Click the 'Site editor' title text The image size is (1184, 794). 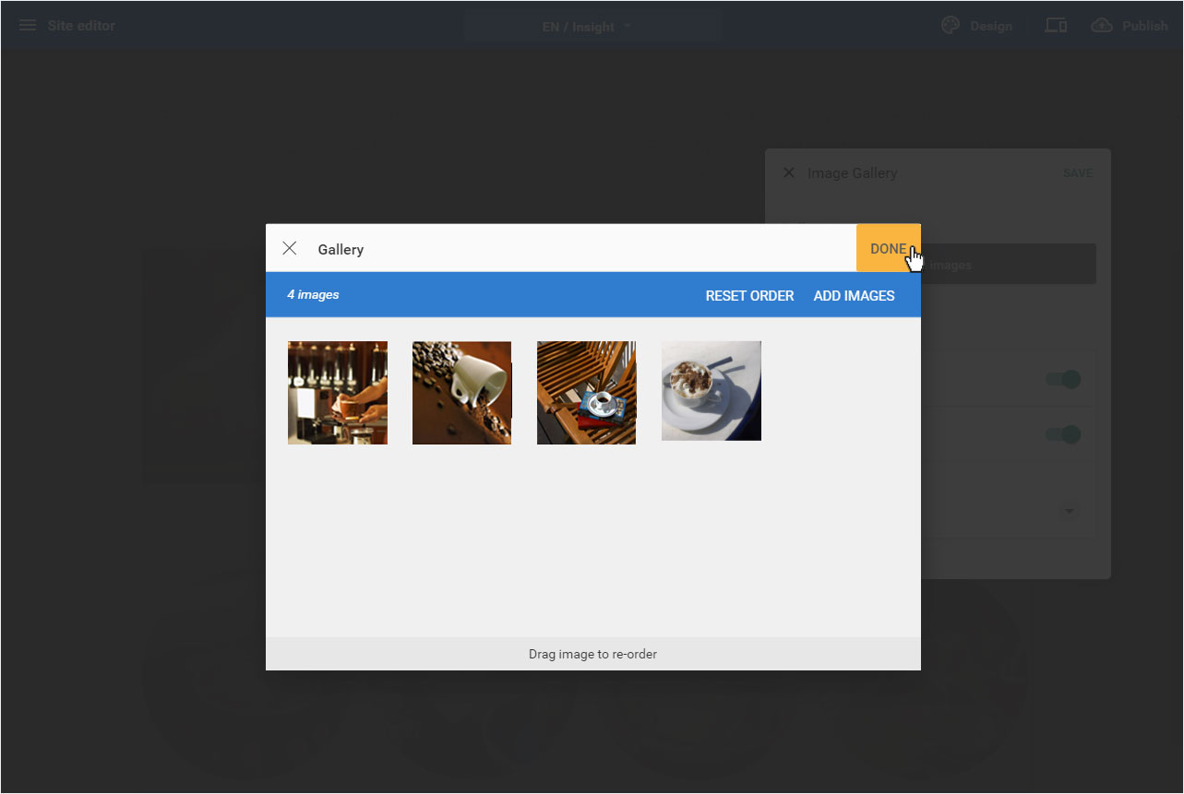click(81, 26)
